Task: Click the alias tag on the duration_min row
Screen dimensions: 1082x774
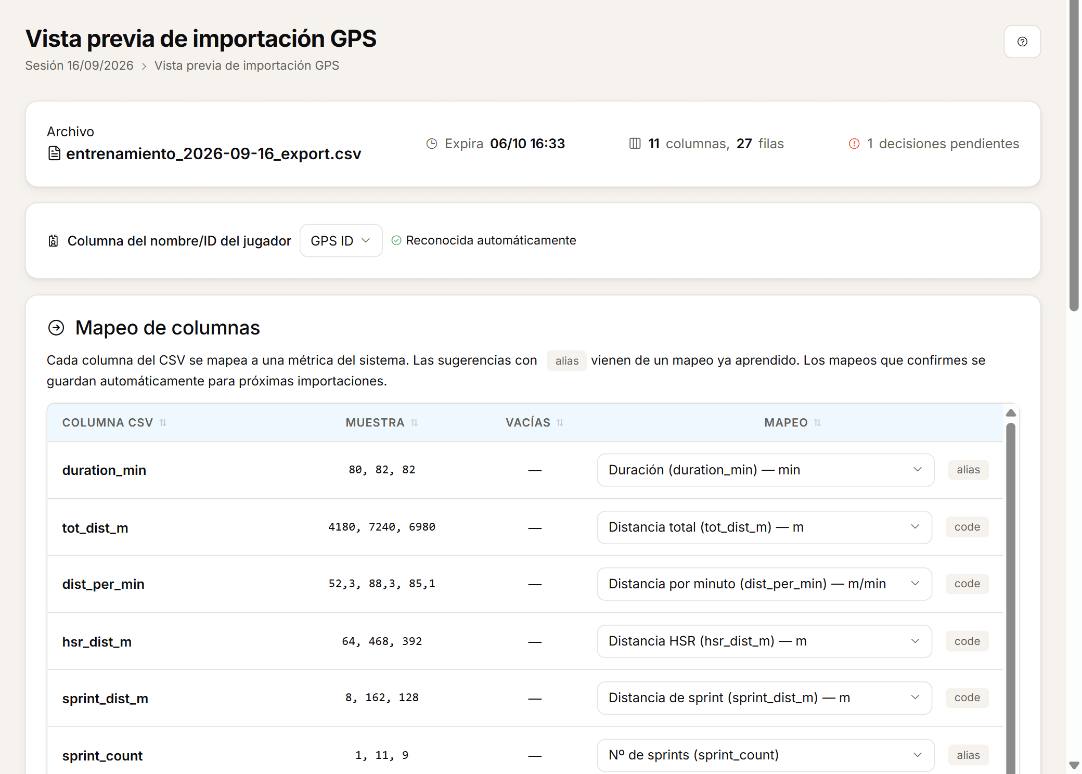Action: click(x=968, y=470)
